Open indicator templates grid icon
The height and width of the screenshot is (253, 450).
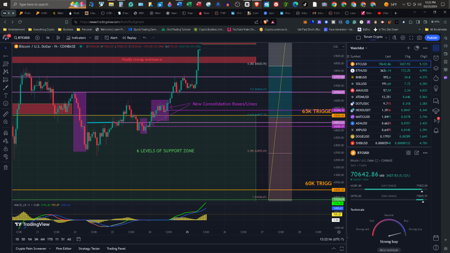(96, 38)
